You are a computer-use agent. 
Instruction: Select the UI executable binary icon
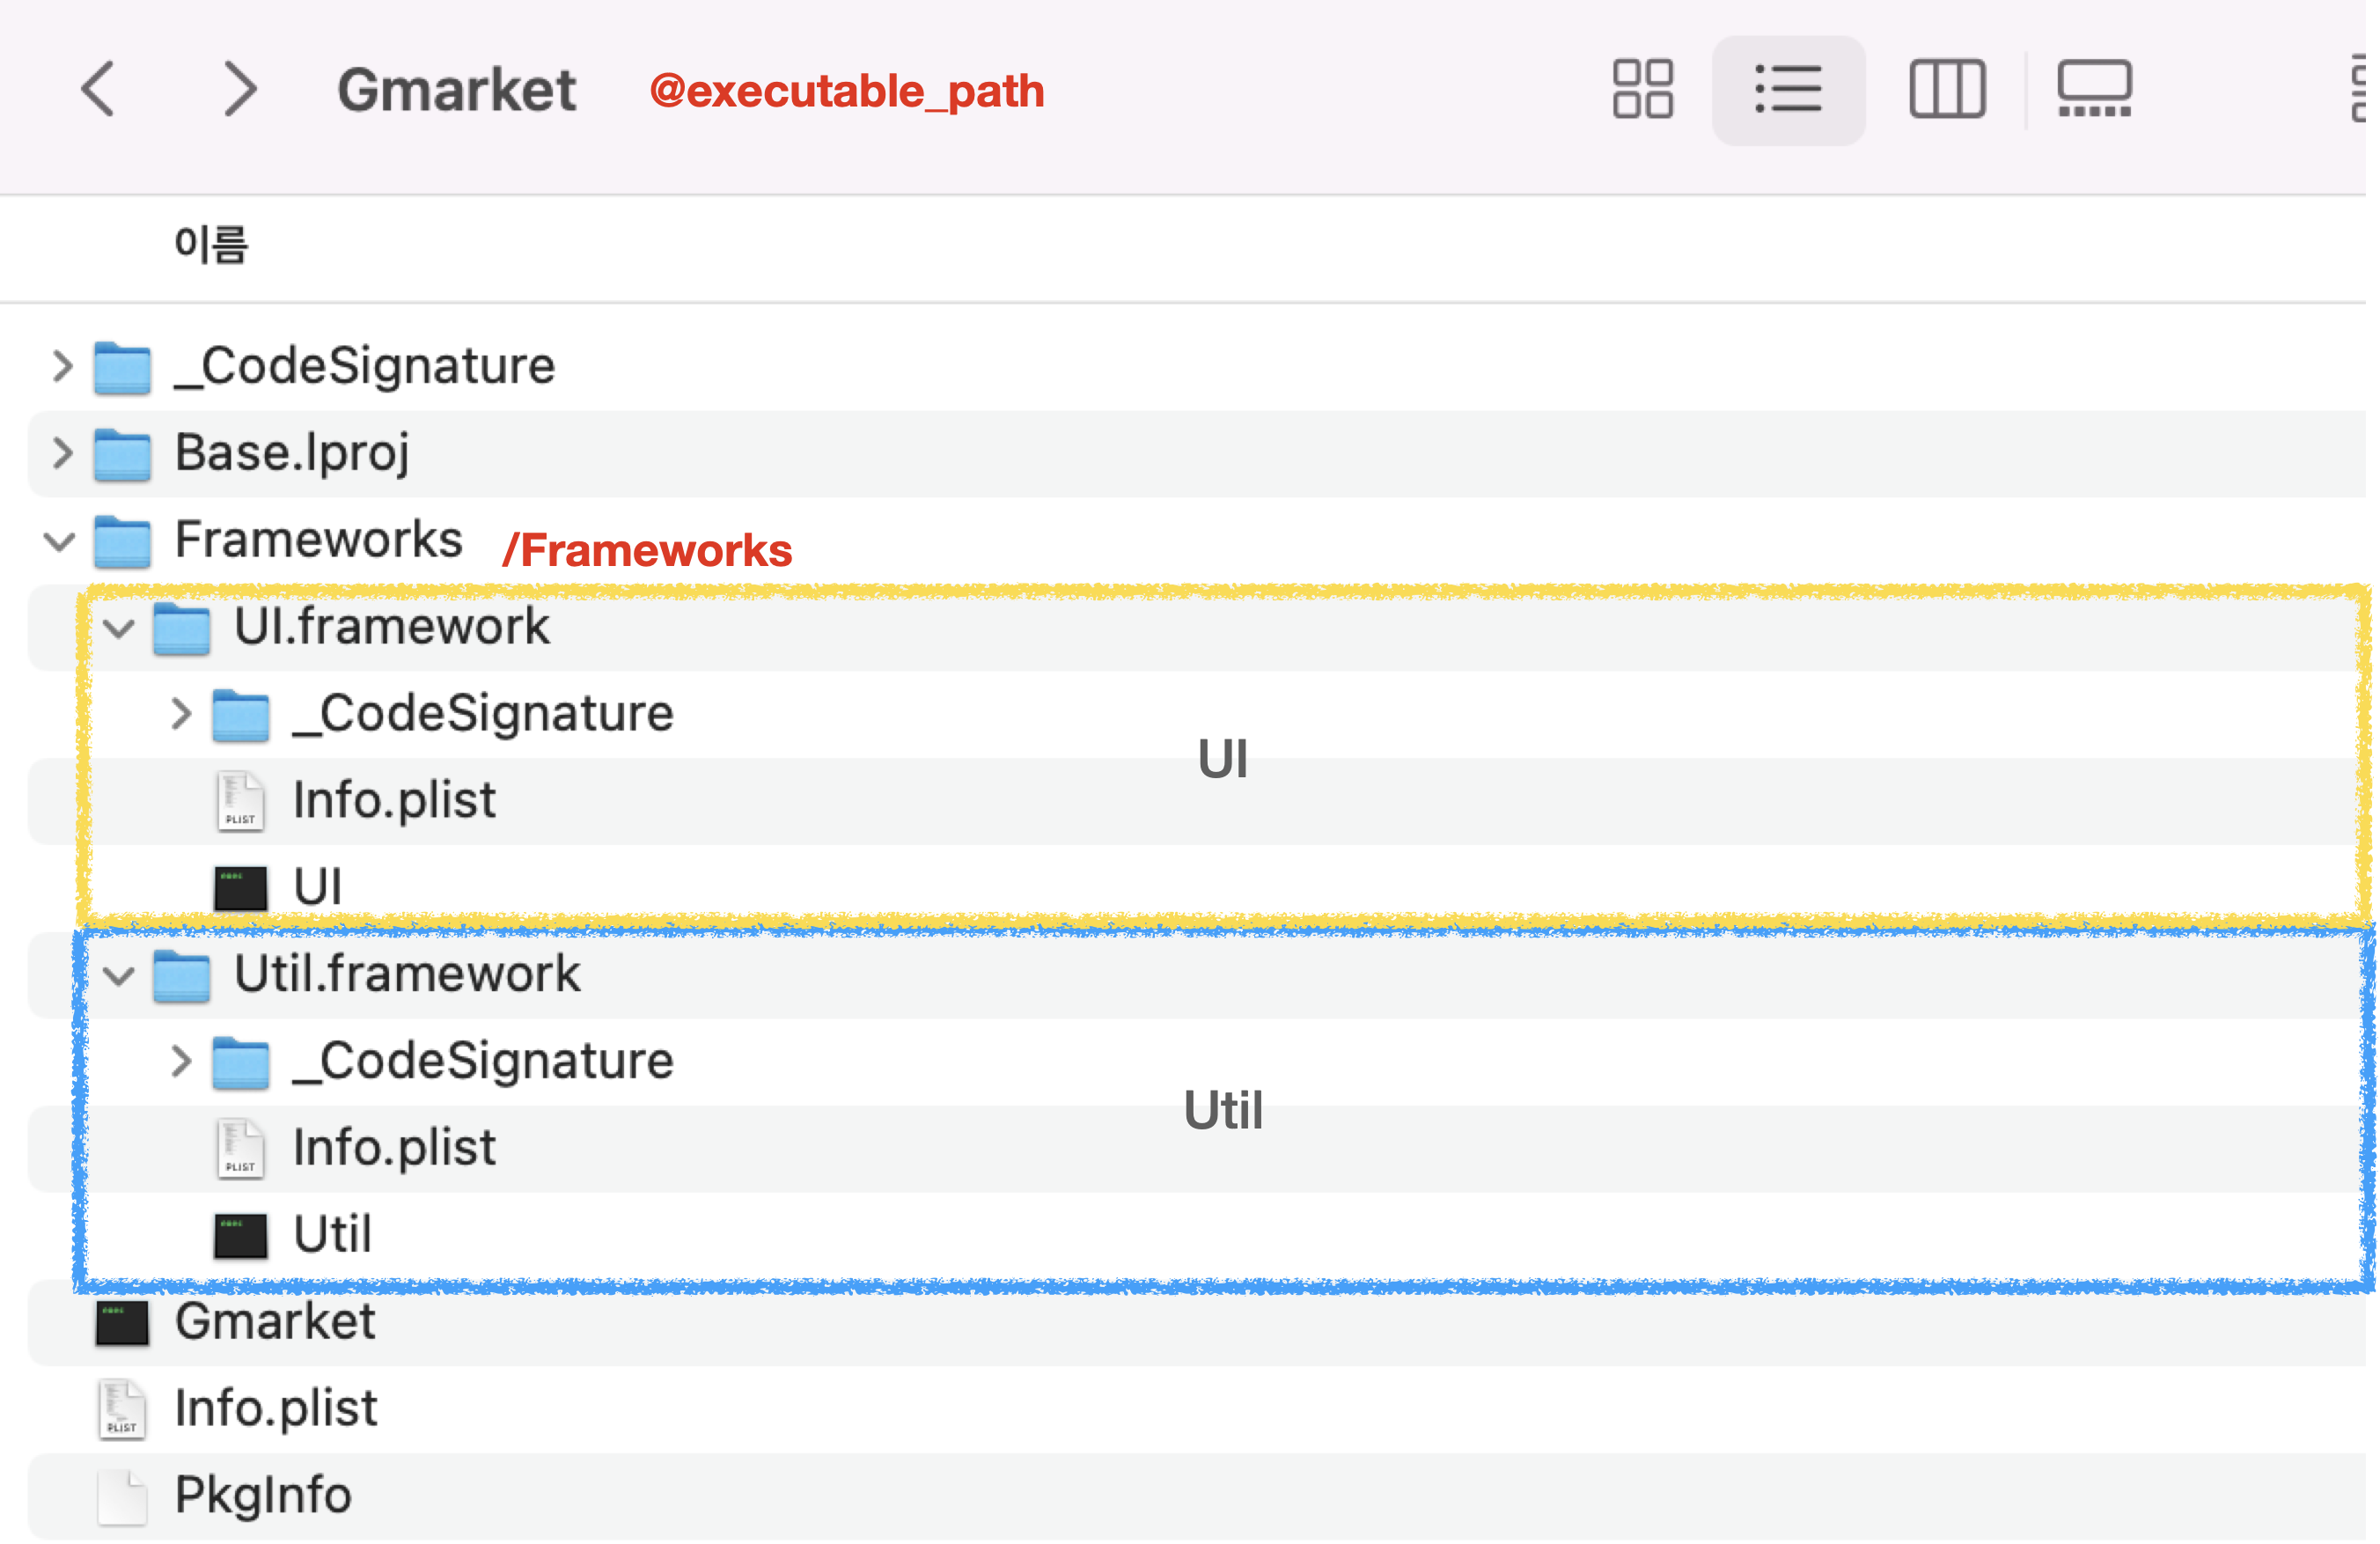240,887
